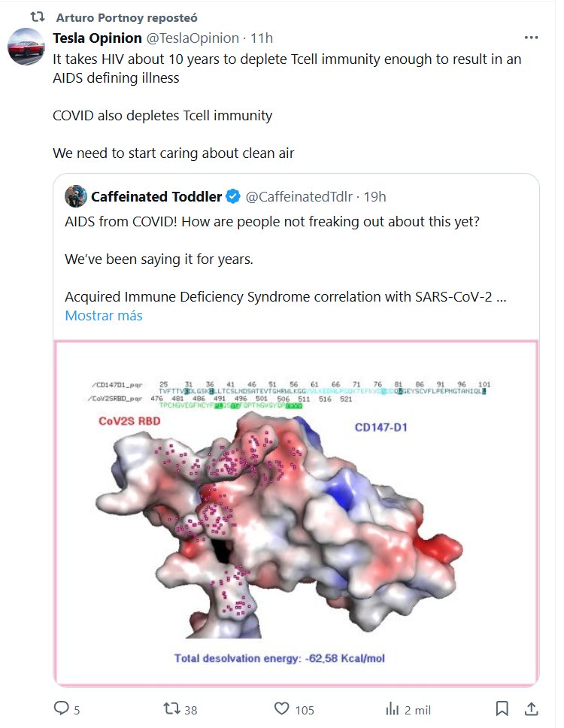Open the view analytics bar chart icon
The image size is (564, 728).
(392, 708)
